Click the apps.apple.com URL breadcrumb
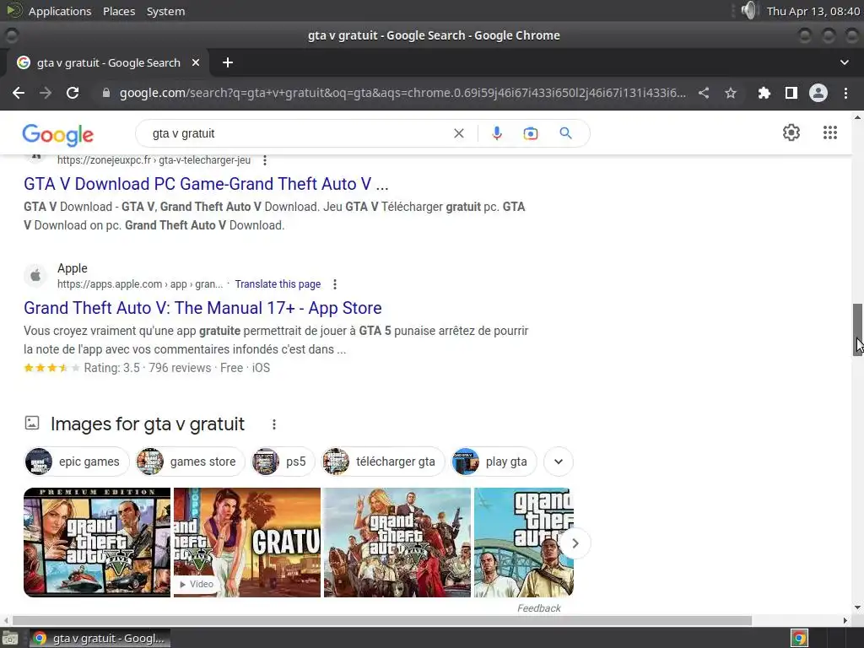The image size is (864, 648). [140, 284]
